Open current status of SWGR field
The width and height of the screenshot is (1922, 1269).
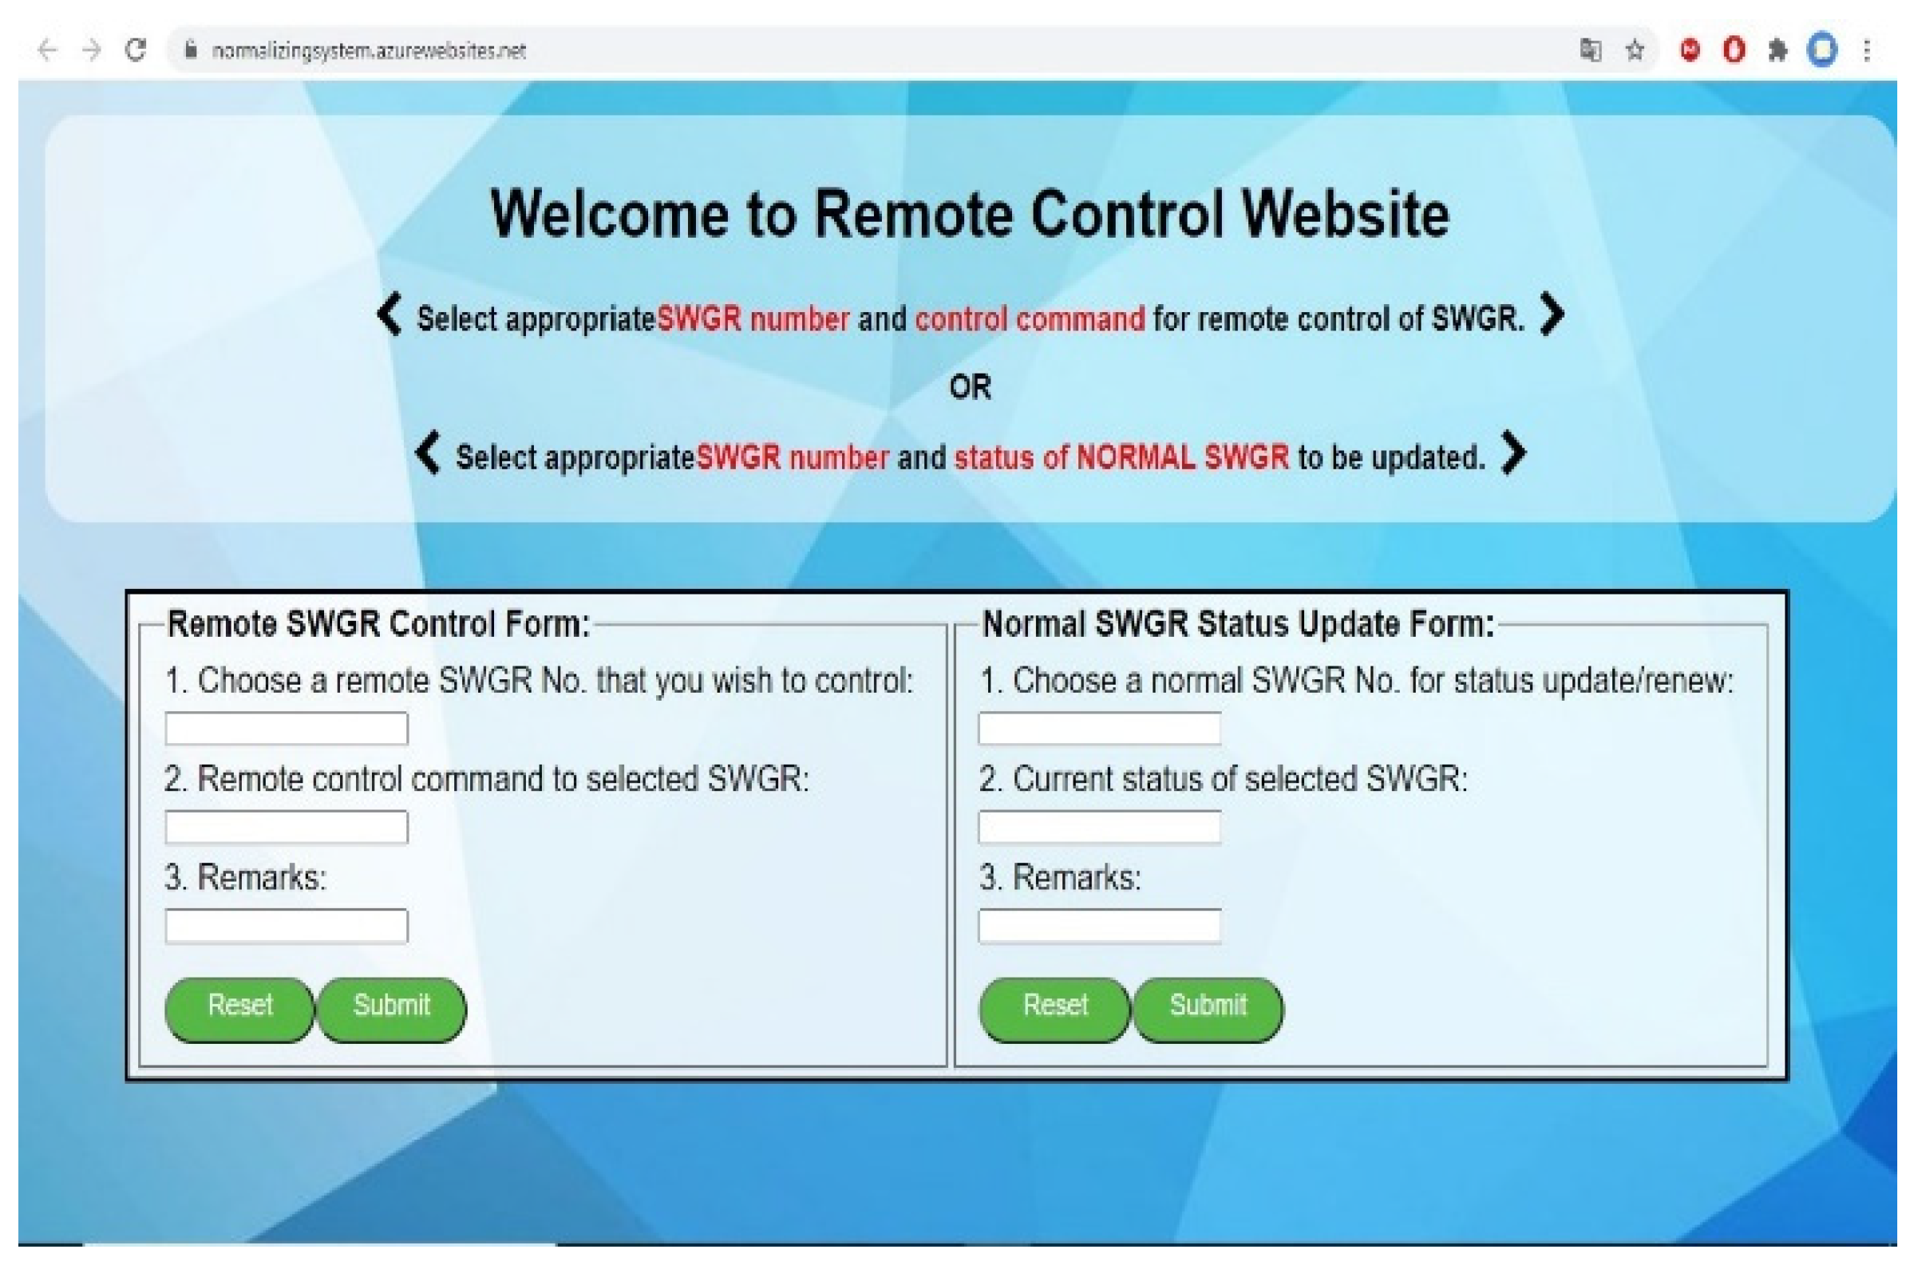(1099, 827)
